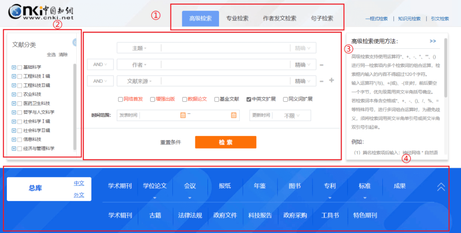
Task: Expand the 医药卫生科技 tree node
Action: [14, 103]
